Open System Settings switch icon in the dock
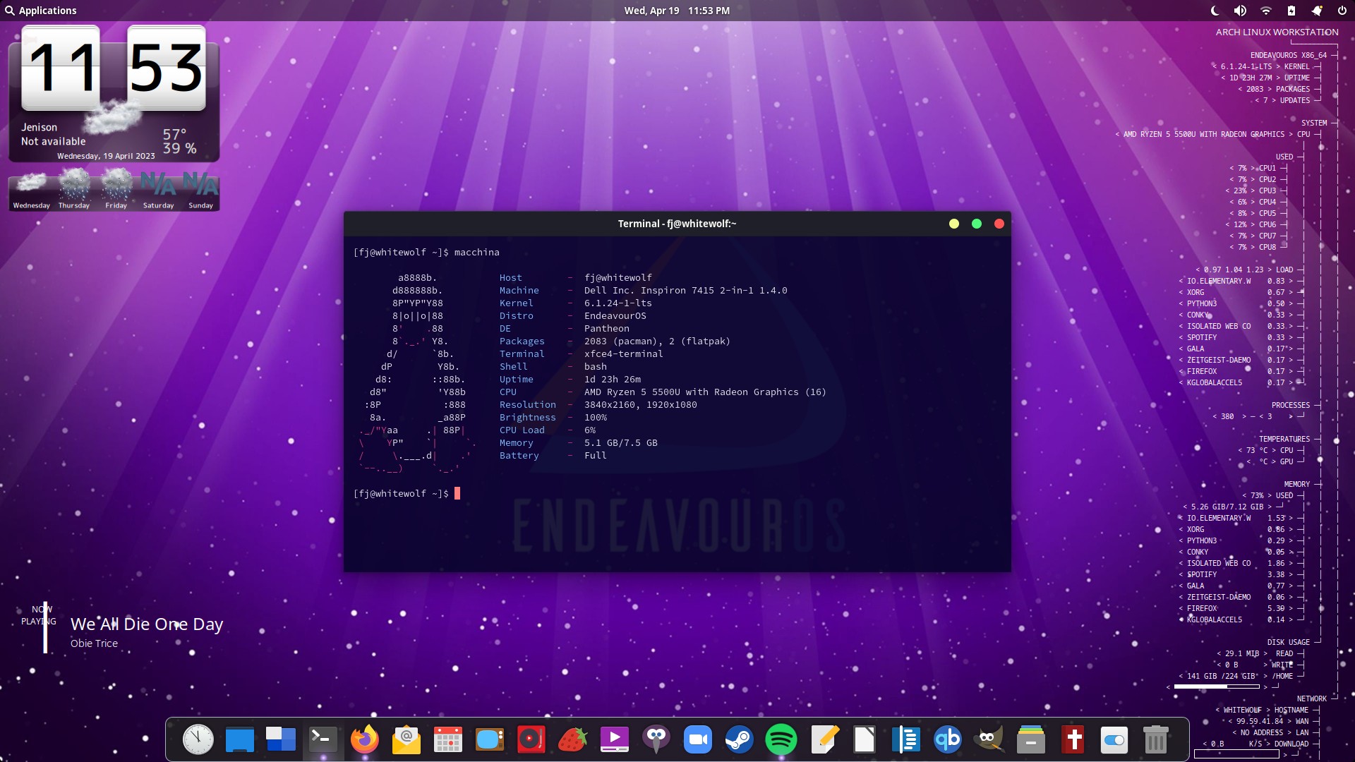The width and height of the screenshot is (1355, 762). [1114, 739]
